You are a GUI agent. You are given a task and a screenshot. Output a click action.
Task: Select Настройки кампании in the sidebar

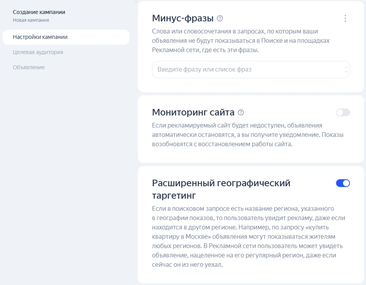pyautogui.click(x=40, y=37)
